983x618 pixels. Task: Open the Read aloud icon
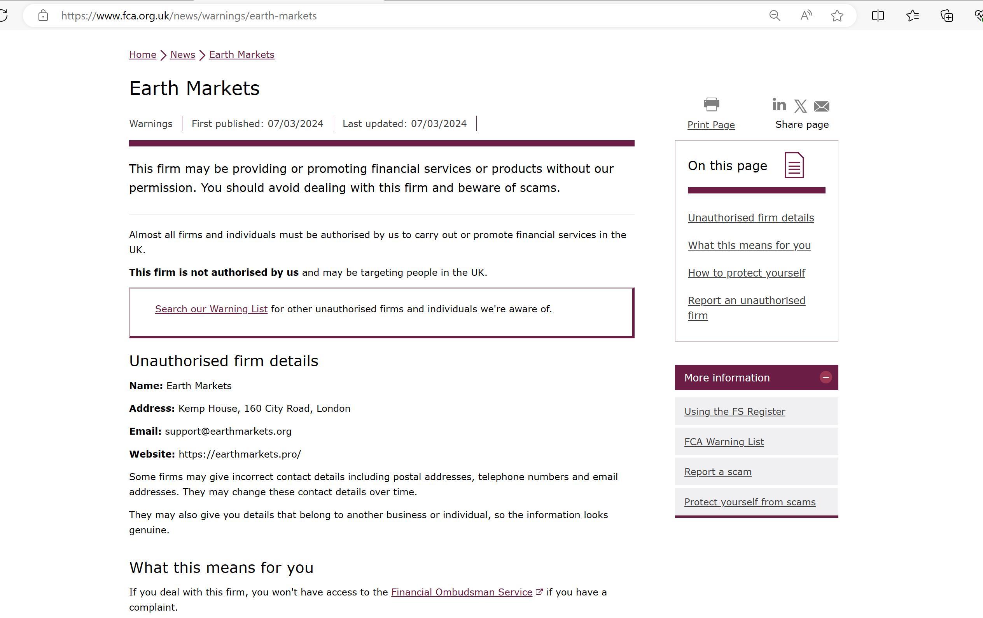click(x=806, y=16)
